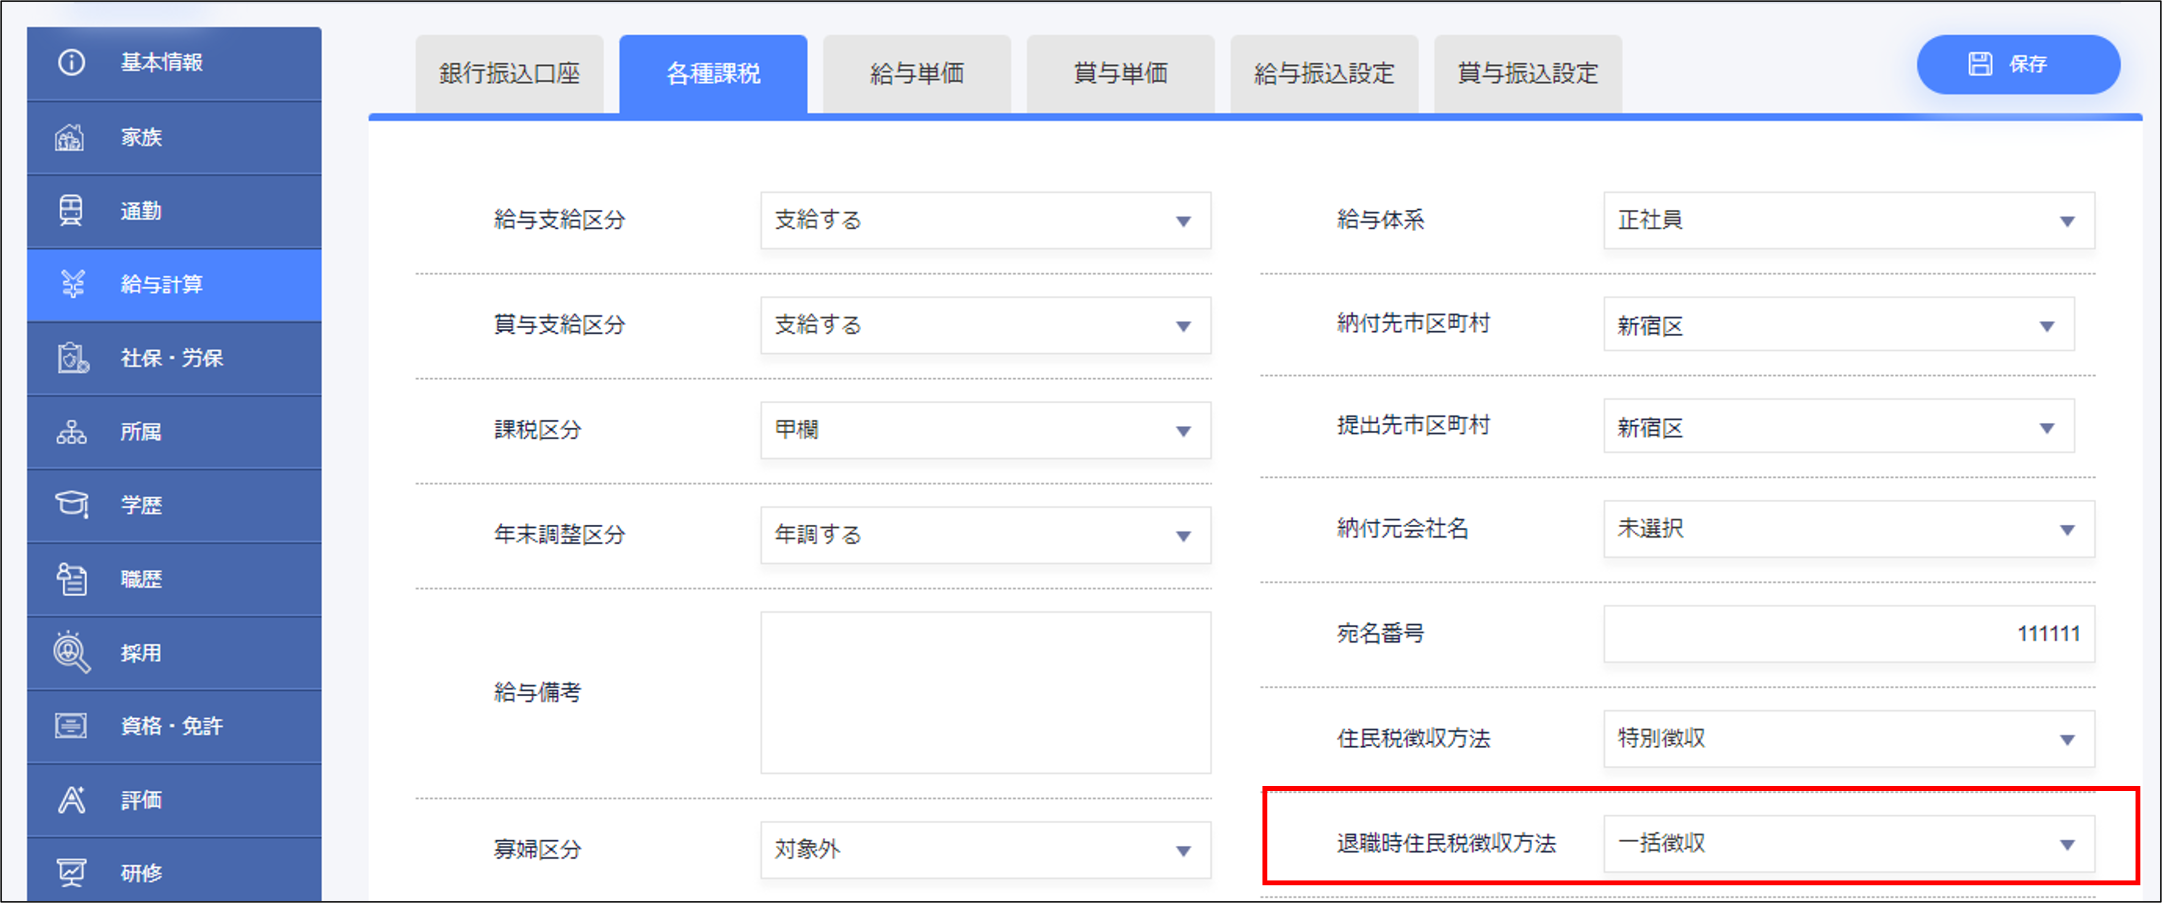Open the 賞与振込設定 tab
Image resolution: width=2162 pixels, height=903 pixels.
tap(1527, 73)
